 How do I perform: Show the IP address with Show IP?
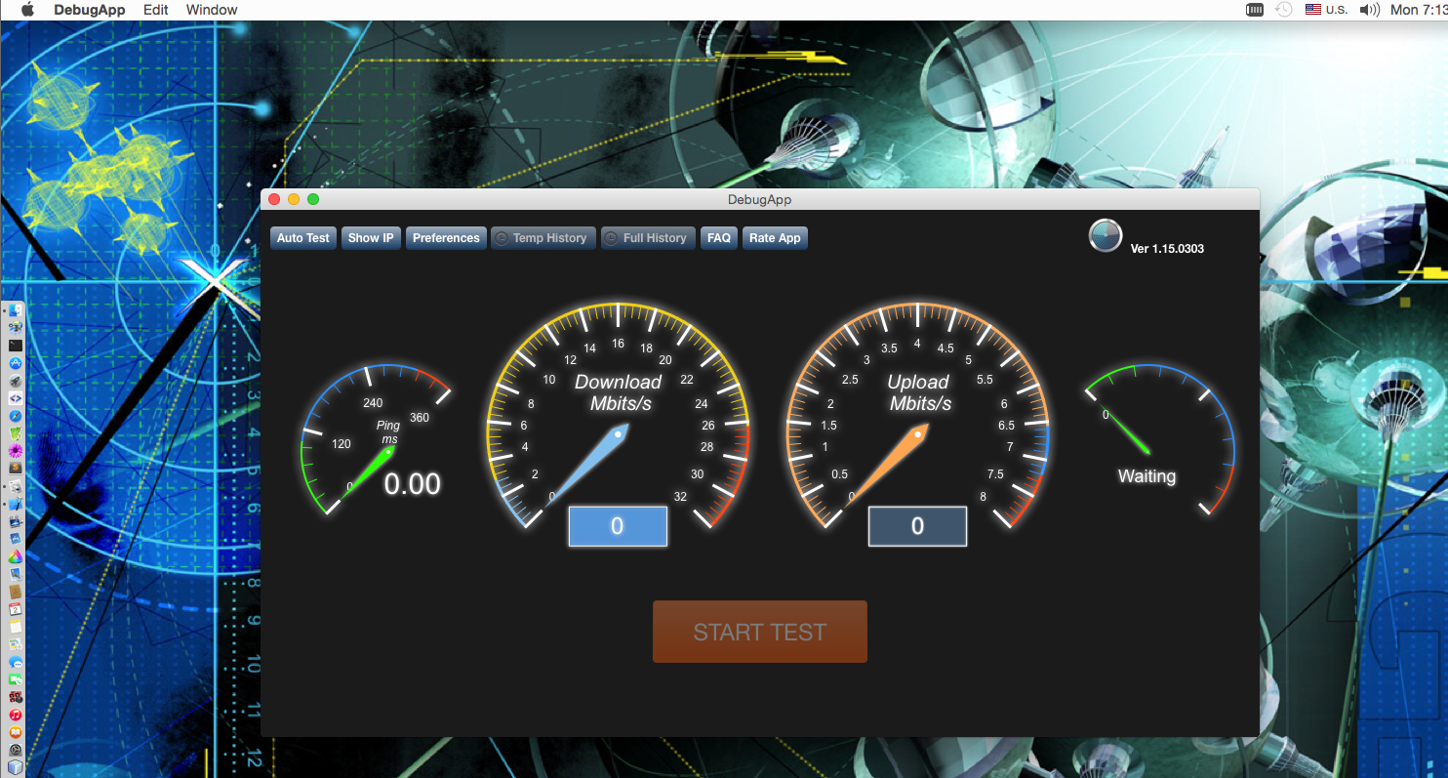(371, 238)
